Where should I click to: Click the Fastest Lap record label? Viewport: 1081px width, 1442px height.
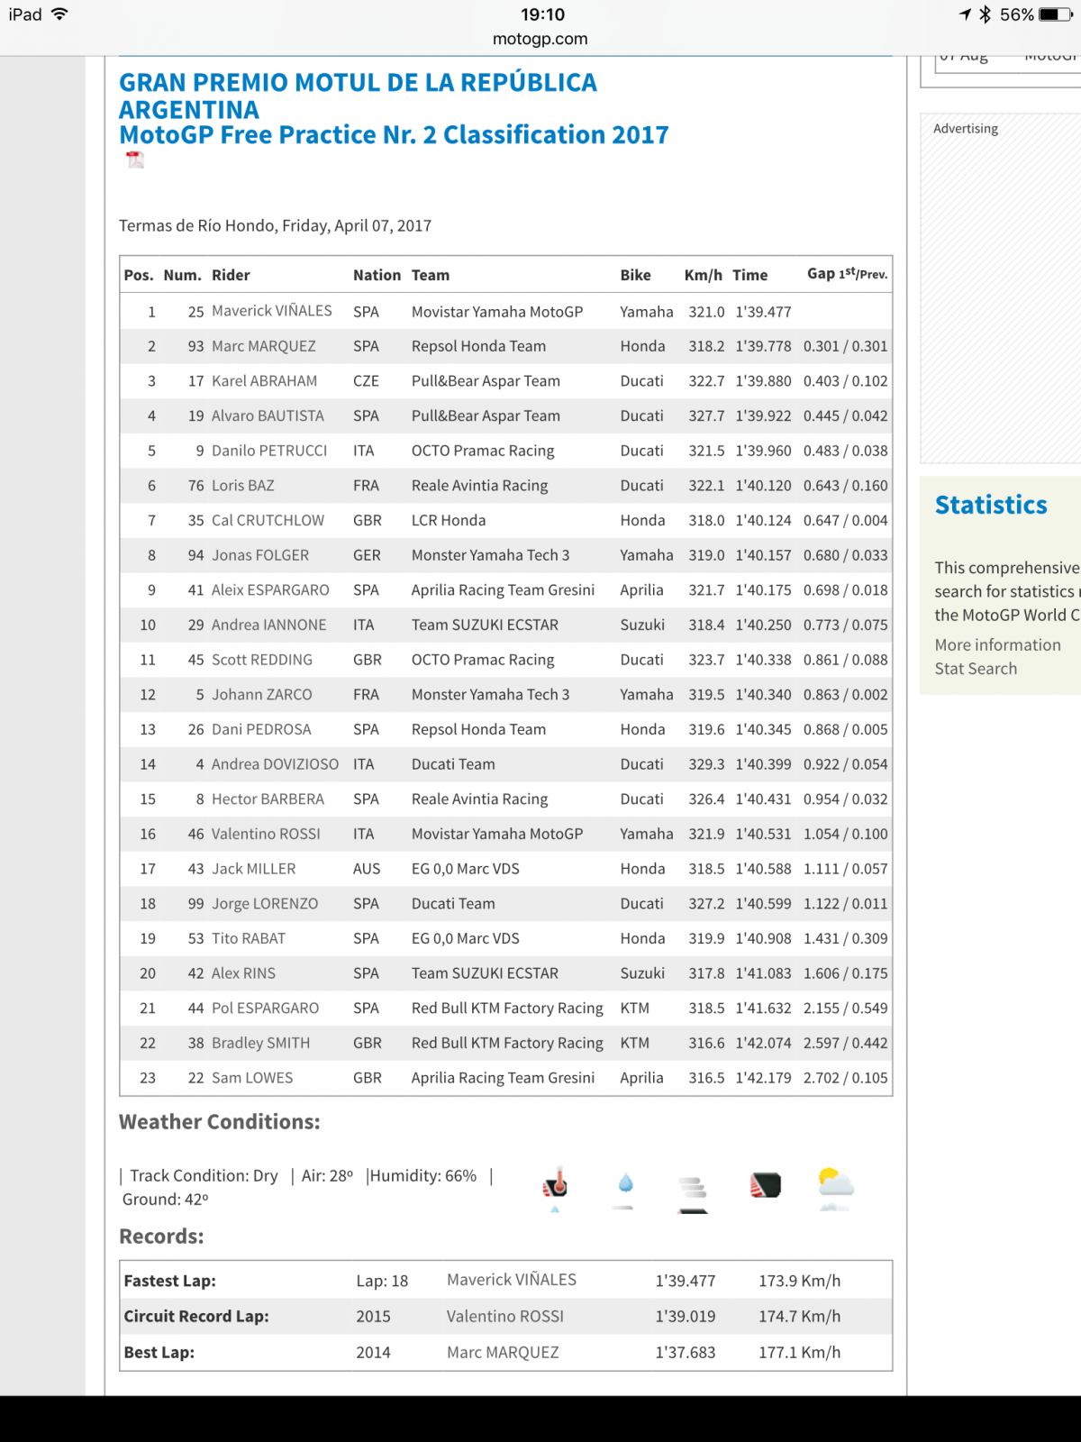tap(169, 1282)
